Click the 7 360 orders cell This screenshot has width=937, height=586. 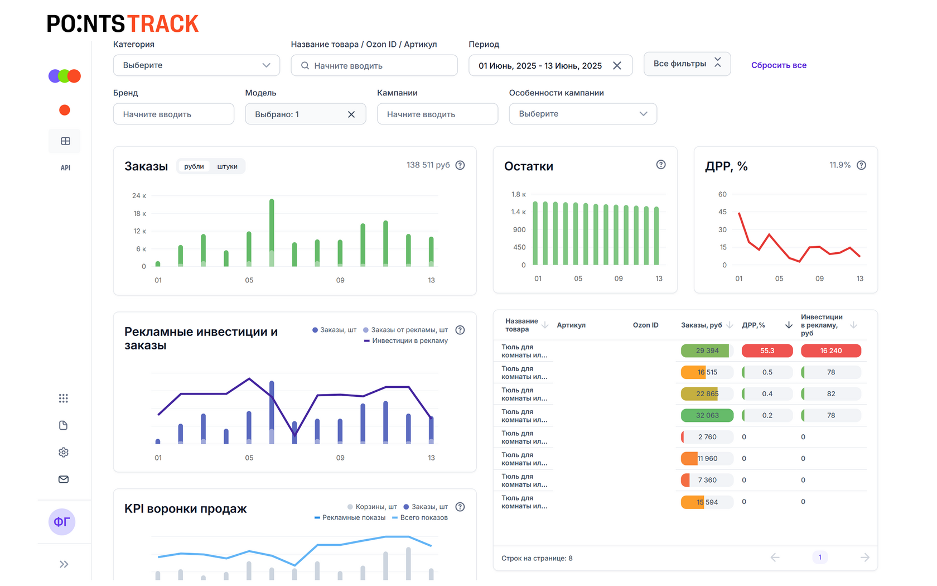[x=707, y=480]
